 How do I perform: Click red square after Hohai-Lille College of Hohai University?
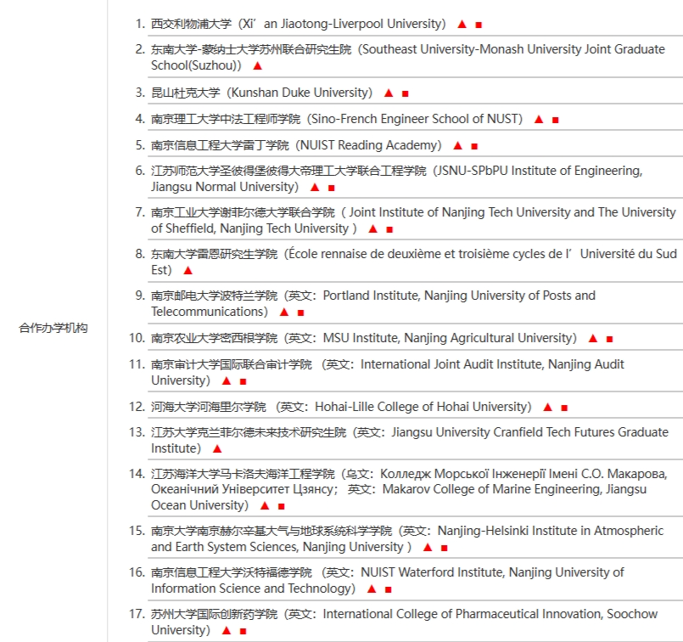[x=564, y=408]
